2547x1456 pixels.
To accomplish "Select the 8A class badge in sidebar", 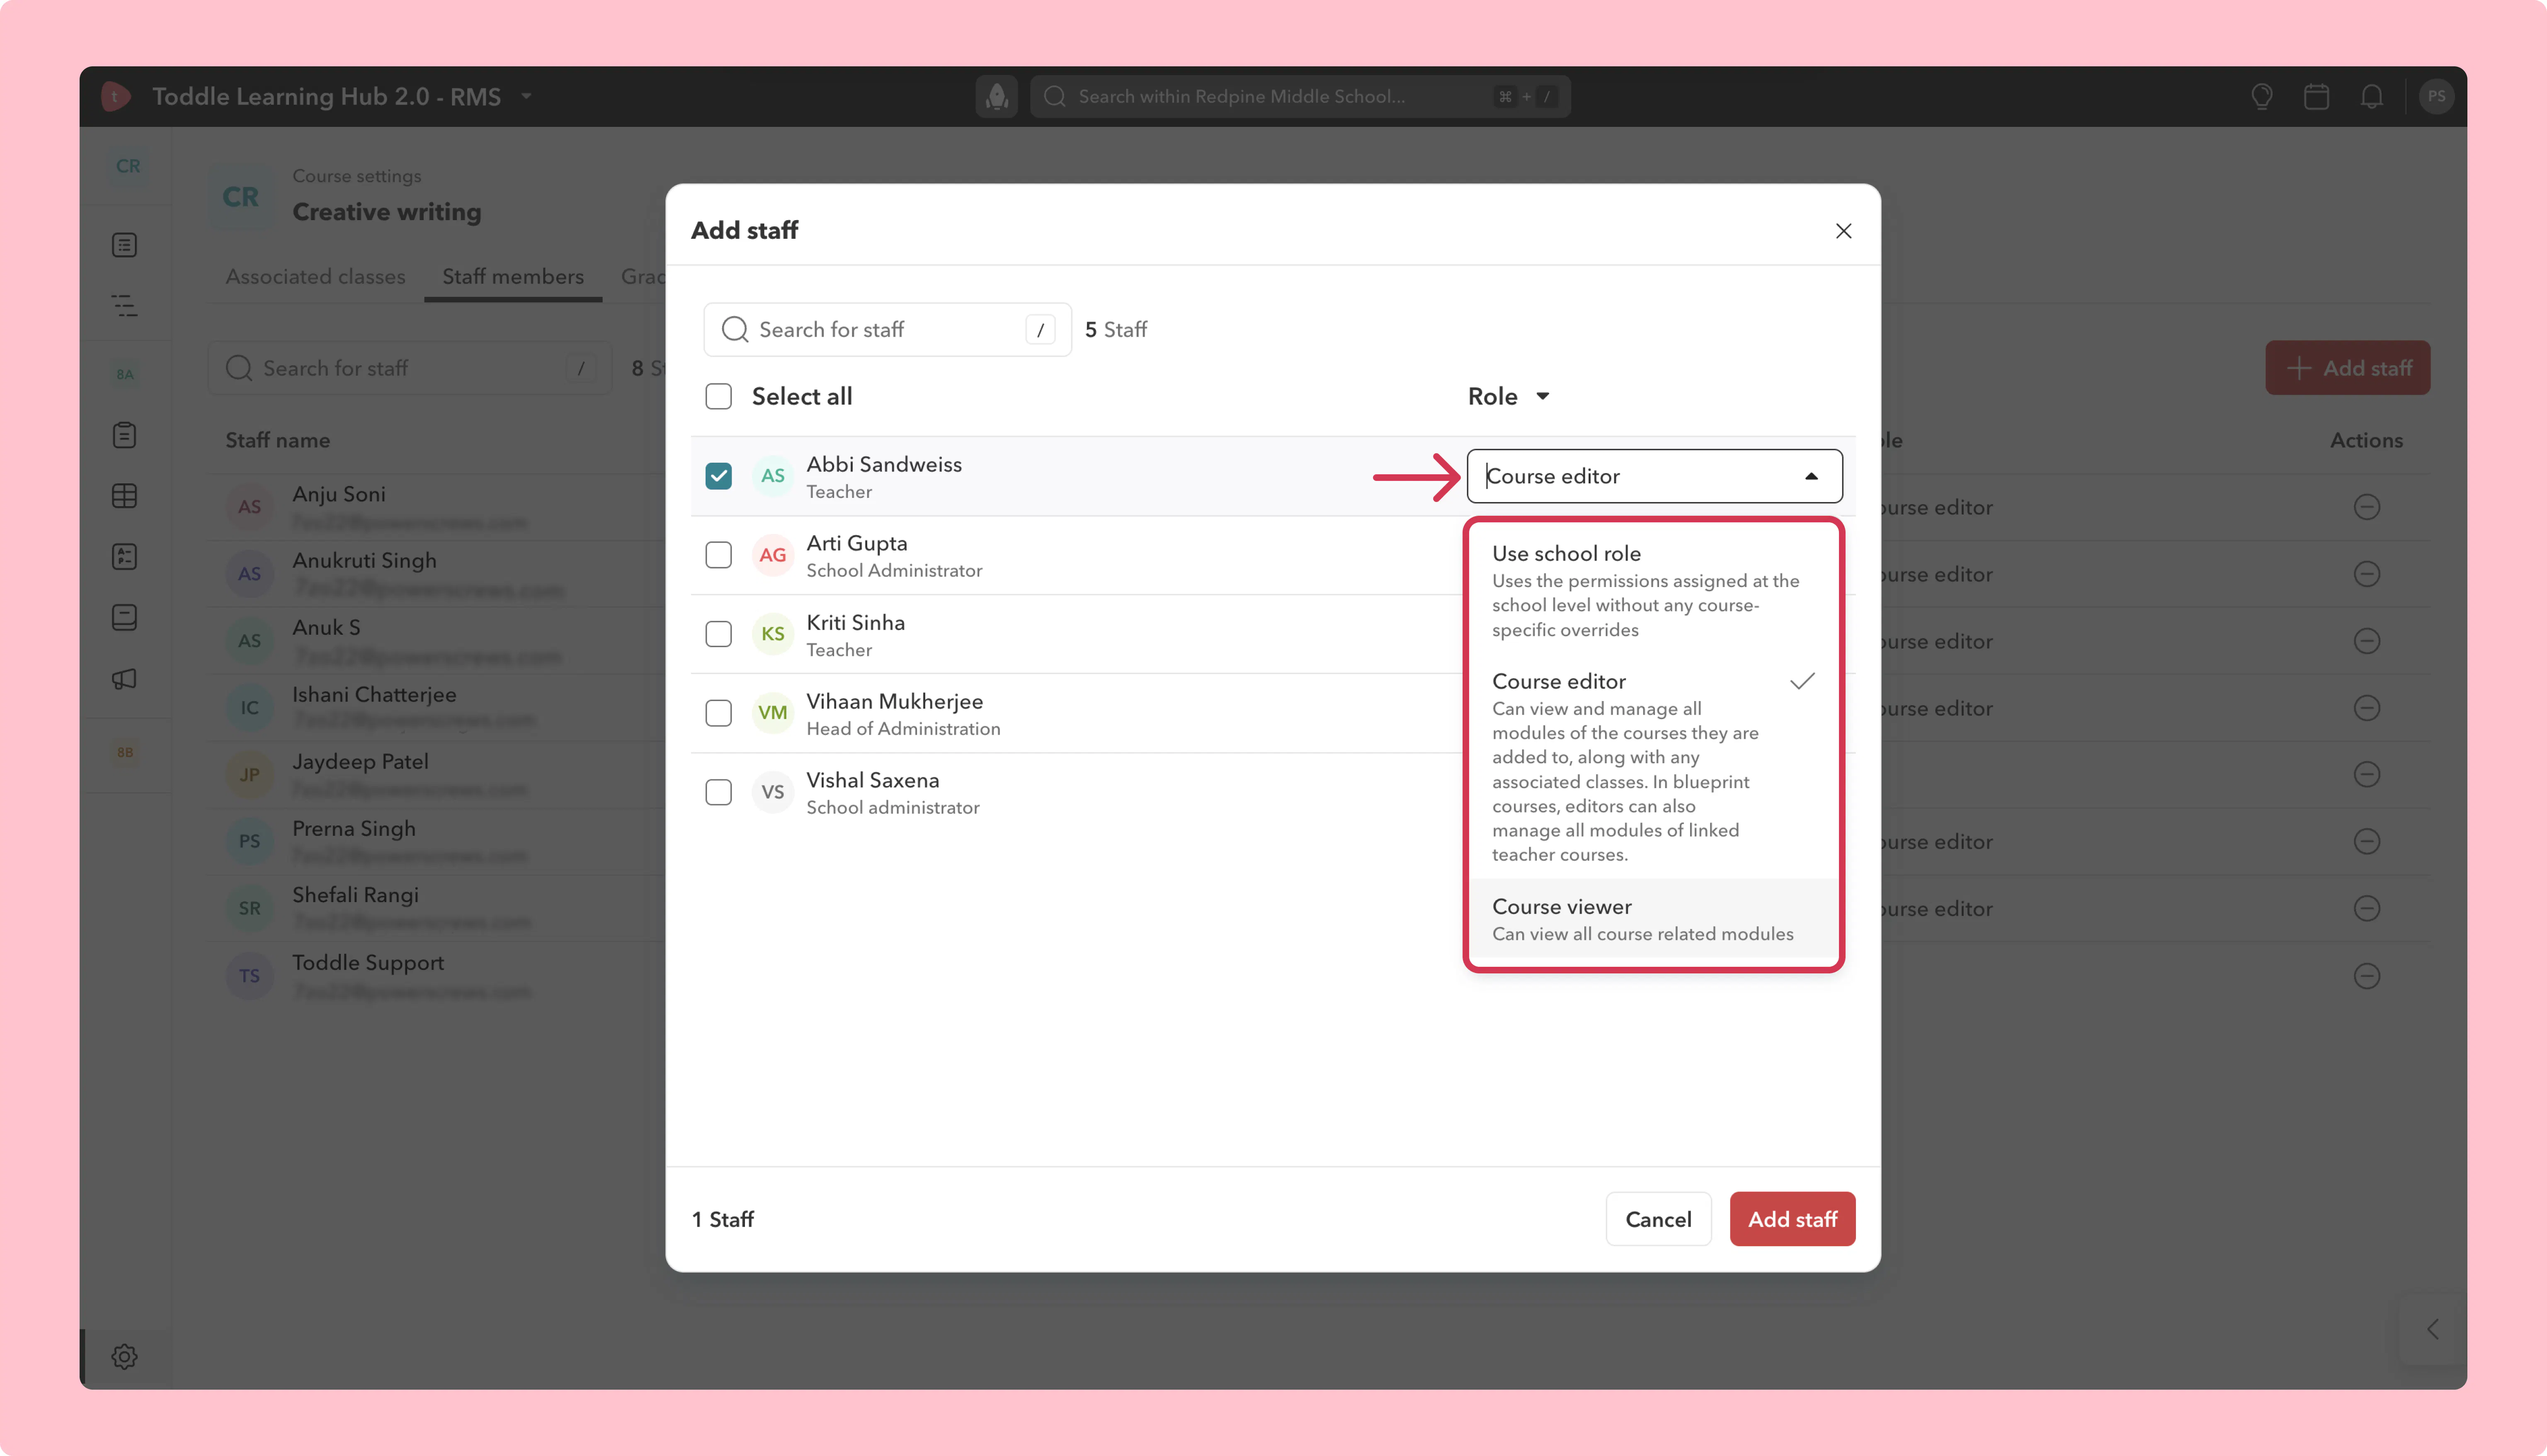I will pyautogui.click(x=124, y=374).
